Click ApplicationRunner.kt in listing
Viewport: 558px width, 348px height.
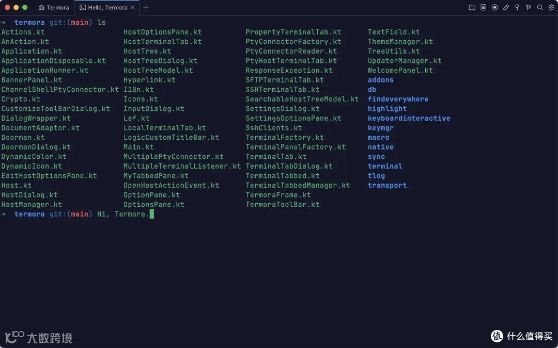point(45,70)
